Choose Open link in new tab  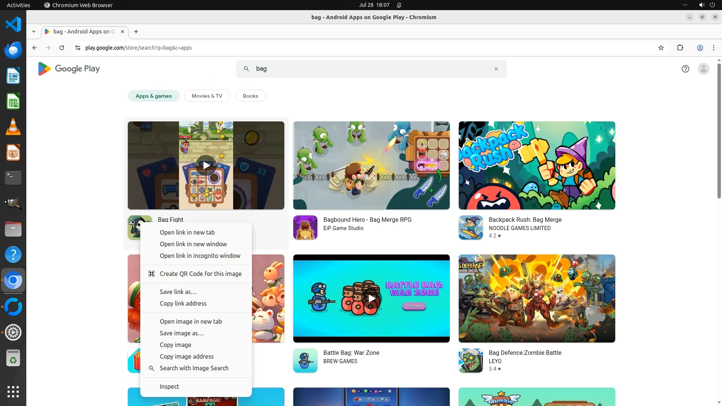[x=187, y=232]
